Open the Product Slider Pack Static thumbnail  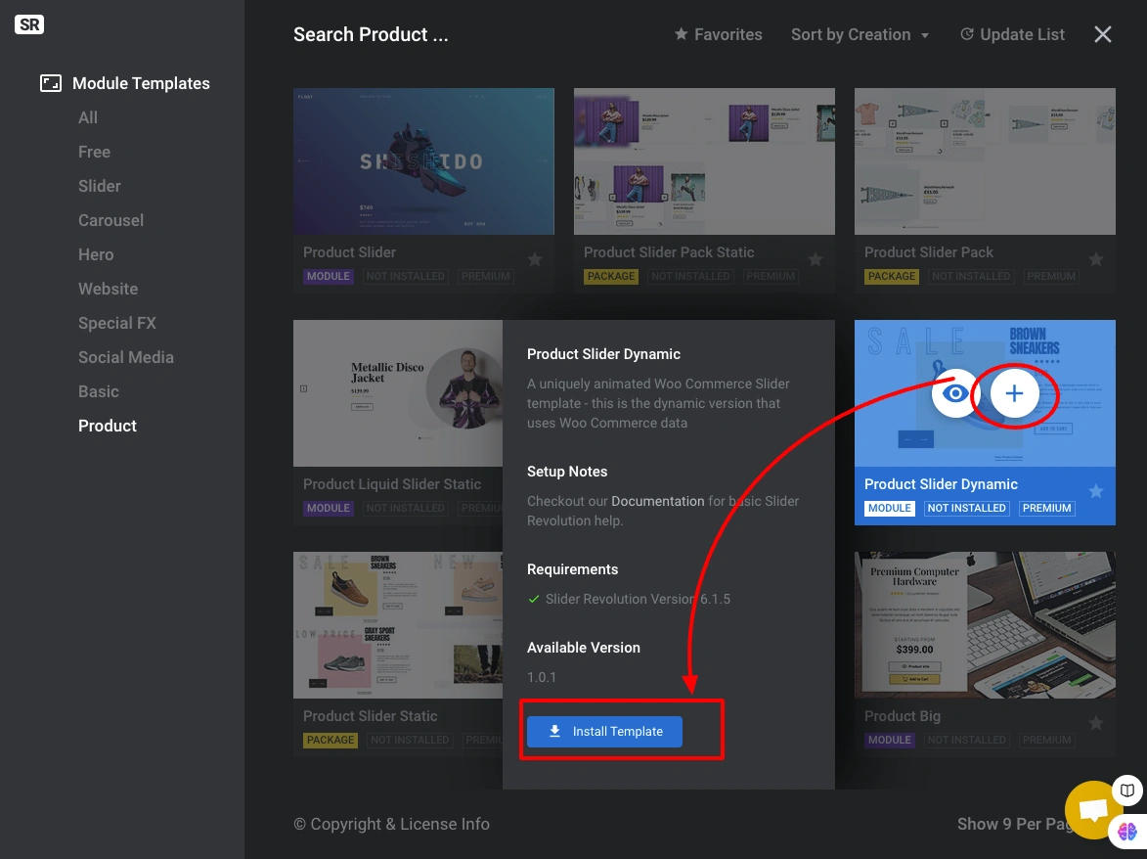click(704, 161)
